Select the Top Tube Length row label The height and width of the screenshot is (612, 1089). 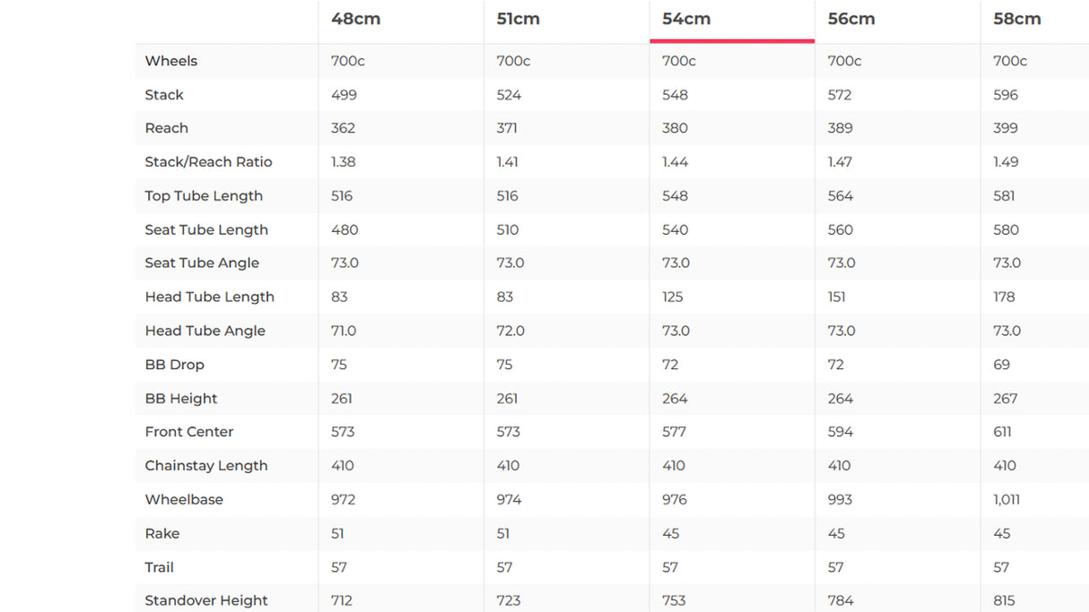204,196
